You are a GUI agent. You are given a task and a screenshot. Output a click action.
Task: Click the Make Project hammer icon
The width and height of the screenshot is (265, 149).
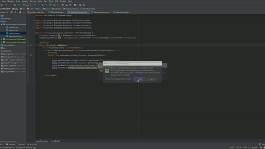point(19,5)
